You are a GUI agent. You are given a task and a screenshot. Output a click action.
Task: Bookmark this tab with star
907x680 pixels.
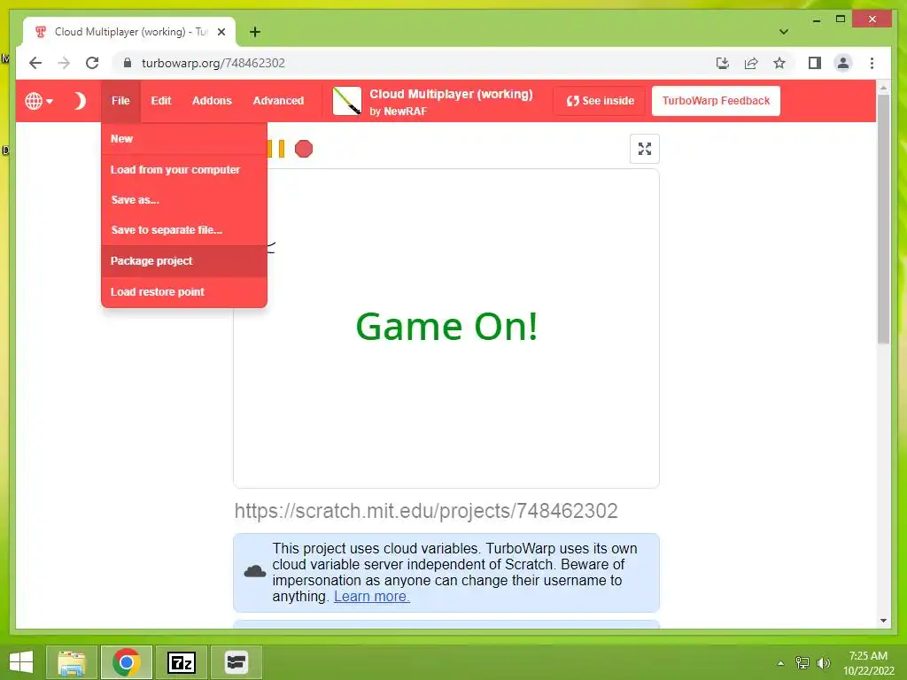(779, 63)
